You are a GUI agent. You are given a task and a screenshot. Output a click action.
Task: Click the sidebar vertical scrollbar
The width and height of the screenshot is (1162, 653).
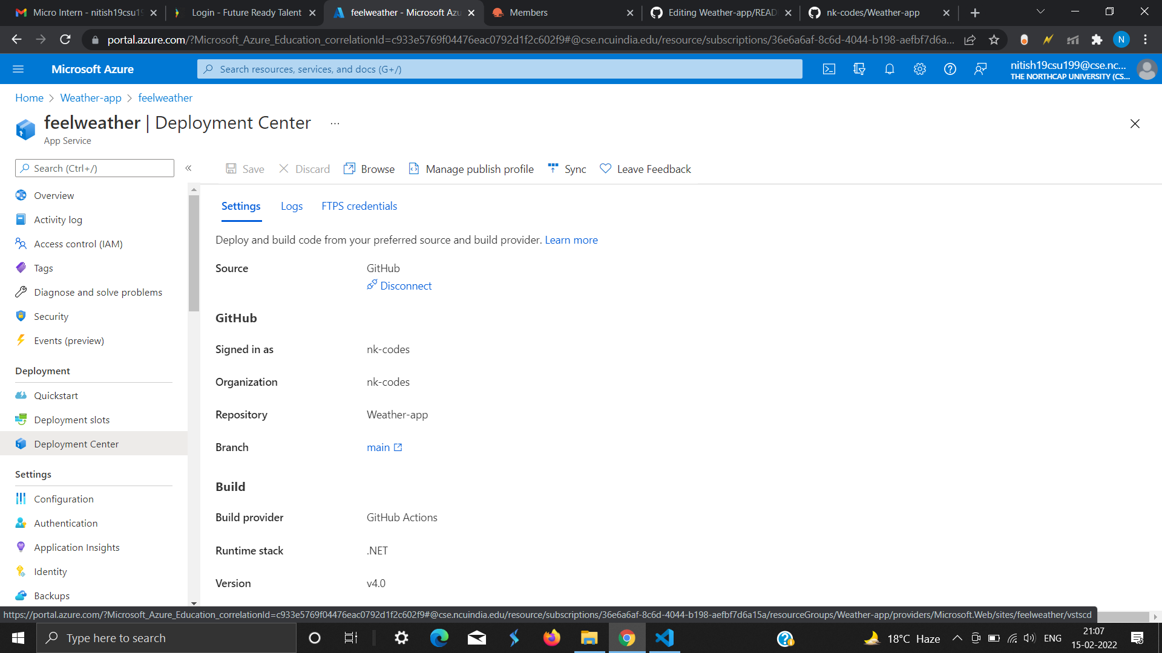tap(194, 254)
